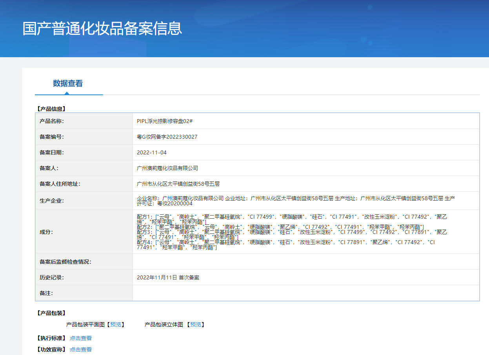Click the history record 2022年11月11日 首次备案
Image resolution: width=489 pixels, height=355 pixels.
168,277
